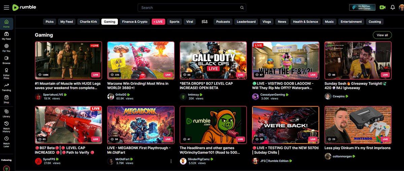Click coltonmorgan channel avatar
This screenshot has width=404, height=171.
328,156
